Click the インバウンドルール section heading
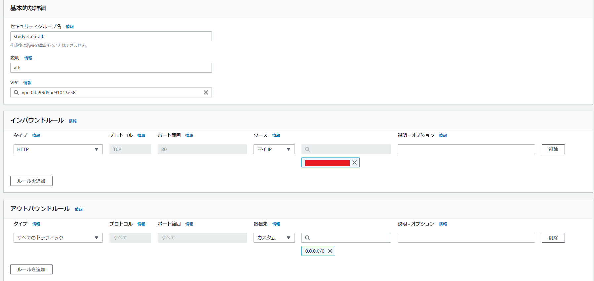The height and width of the screenshot is (281, 594). click(x=37, y=120)
